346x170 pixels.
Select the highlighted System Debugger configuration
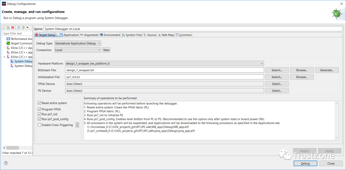21,61
